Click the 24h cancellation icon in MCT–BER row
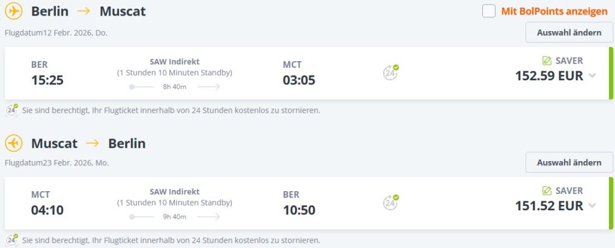This screenshot has width=615, height=248. (x=390, y=202)
